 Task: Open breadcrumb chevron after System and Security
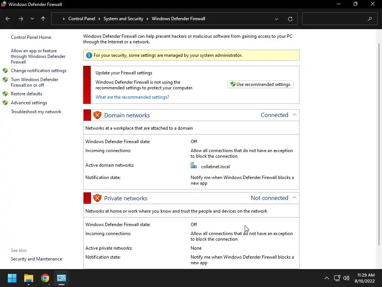pos(147,19)
